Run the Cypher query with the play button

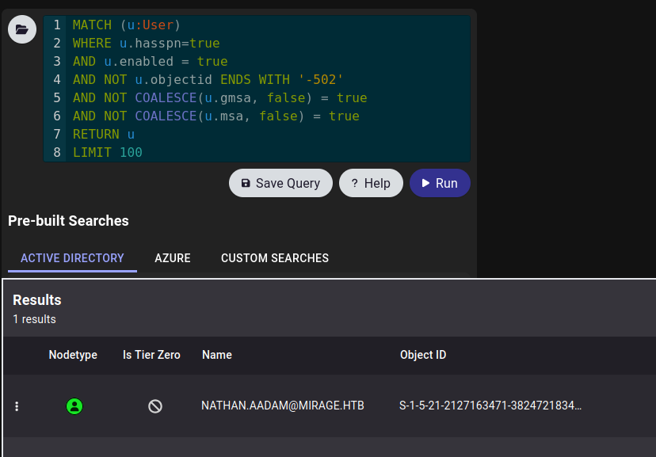(440, 183)
